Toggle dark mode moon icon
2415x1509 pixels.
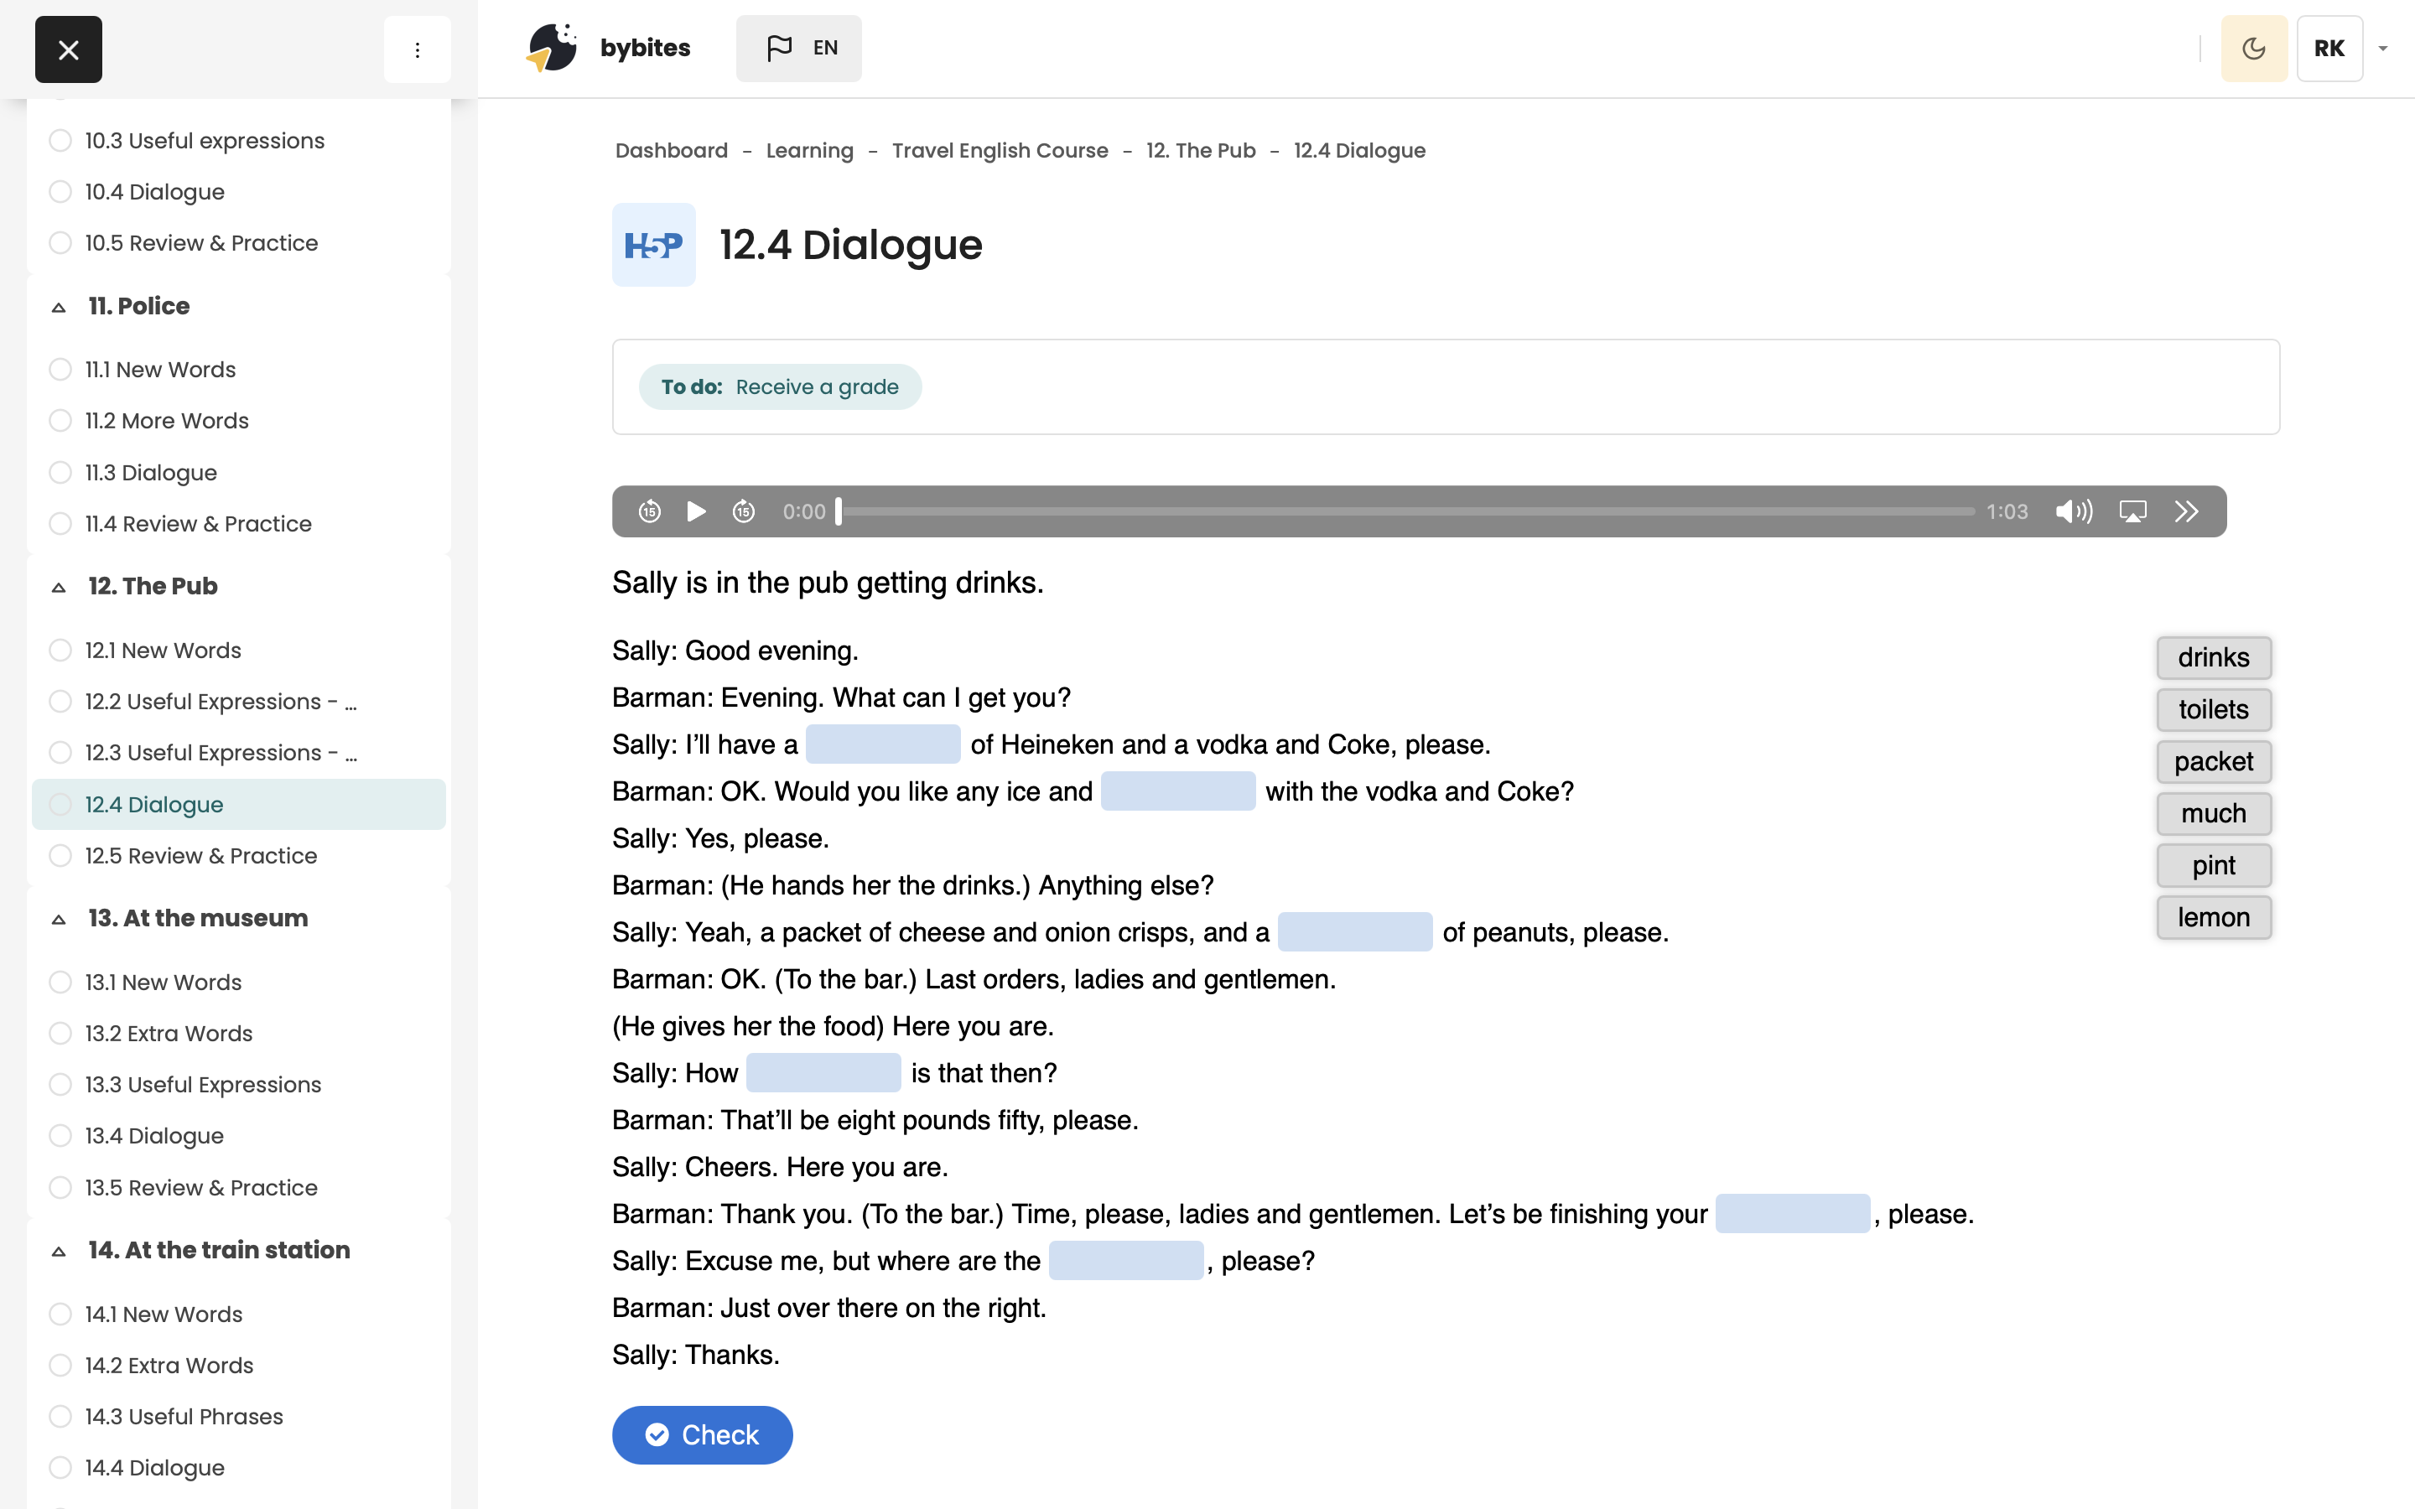coord(2253,49)
